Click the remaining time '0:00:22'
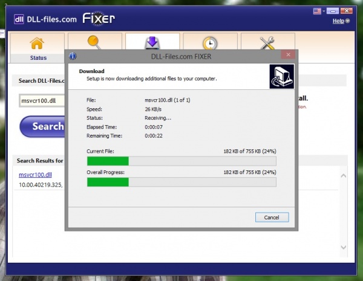The height and width of the screenshot is (281, 363). click(x=154, y=136)
